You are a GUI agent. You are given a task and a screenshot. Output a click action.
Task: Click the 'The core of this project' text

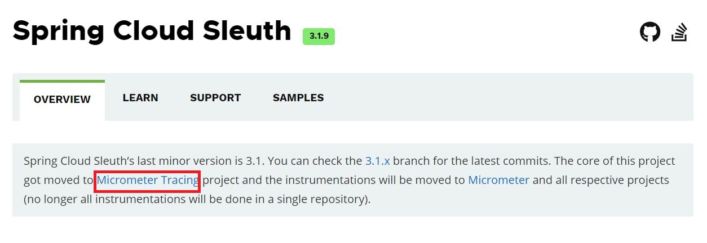pos(615,161)
